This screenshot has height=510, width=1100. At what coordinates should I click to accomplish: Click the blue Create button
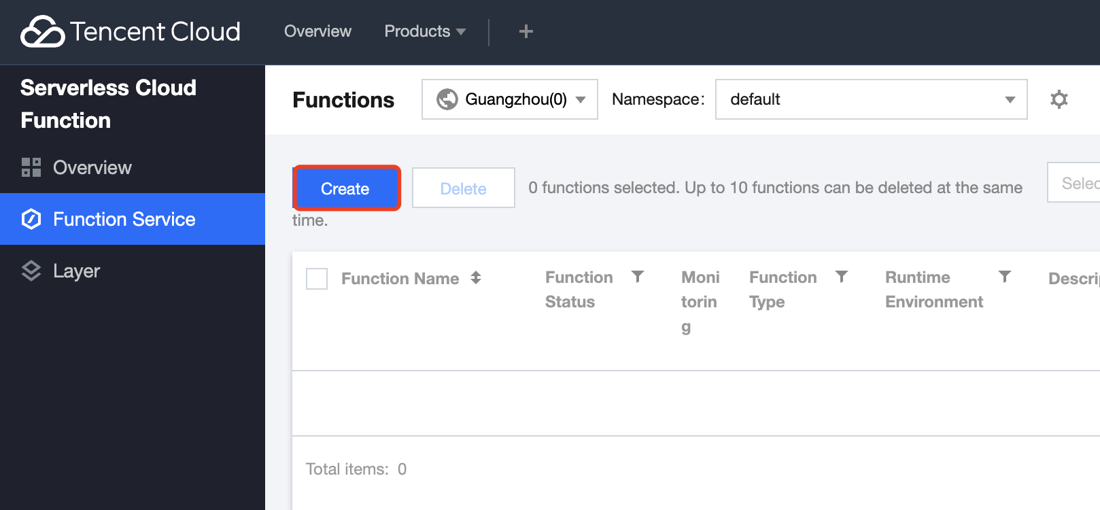(x=345, y=188)
